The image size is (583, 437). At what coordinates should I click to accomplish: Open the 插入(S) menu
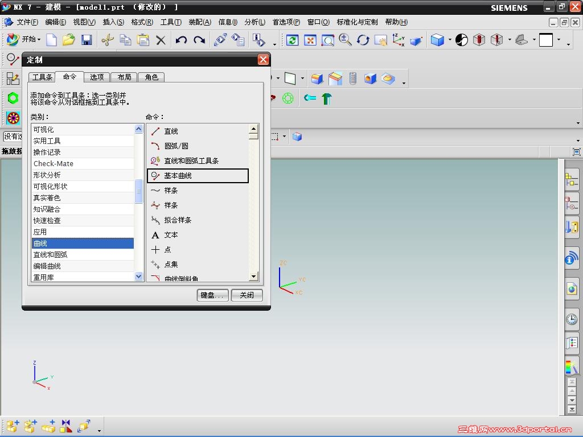(x=113, y=22)
